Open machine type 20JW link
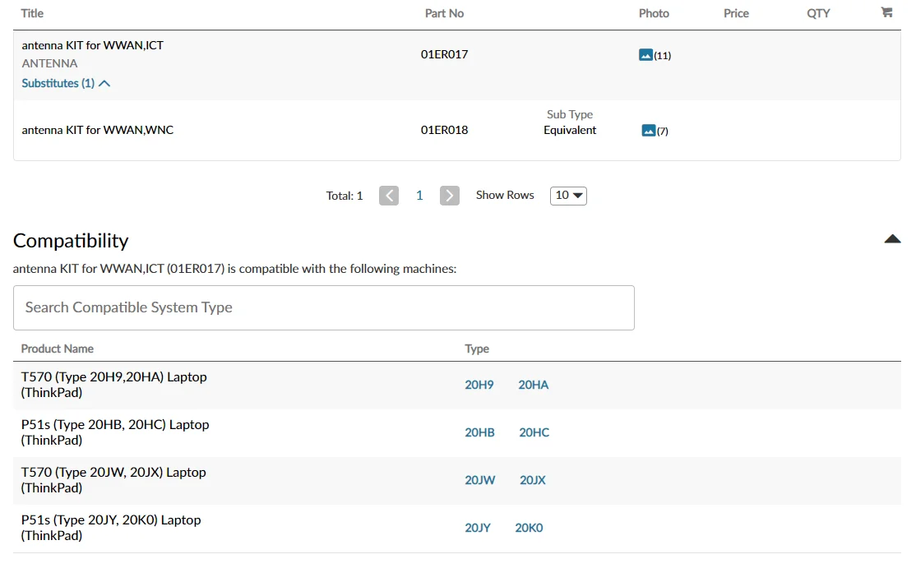Viewport: 916px width, 568px height. (x=480, y=480)
